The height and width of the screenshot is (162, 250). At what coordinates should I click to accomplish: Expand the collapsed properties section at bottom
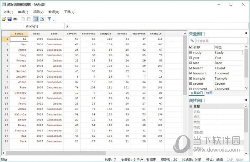click(x=191, y=148)
